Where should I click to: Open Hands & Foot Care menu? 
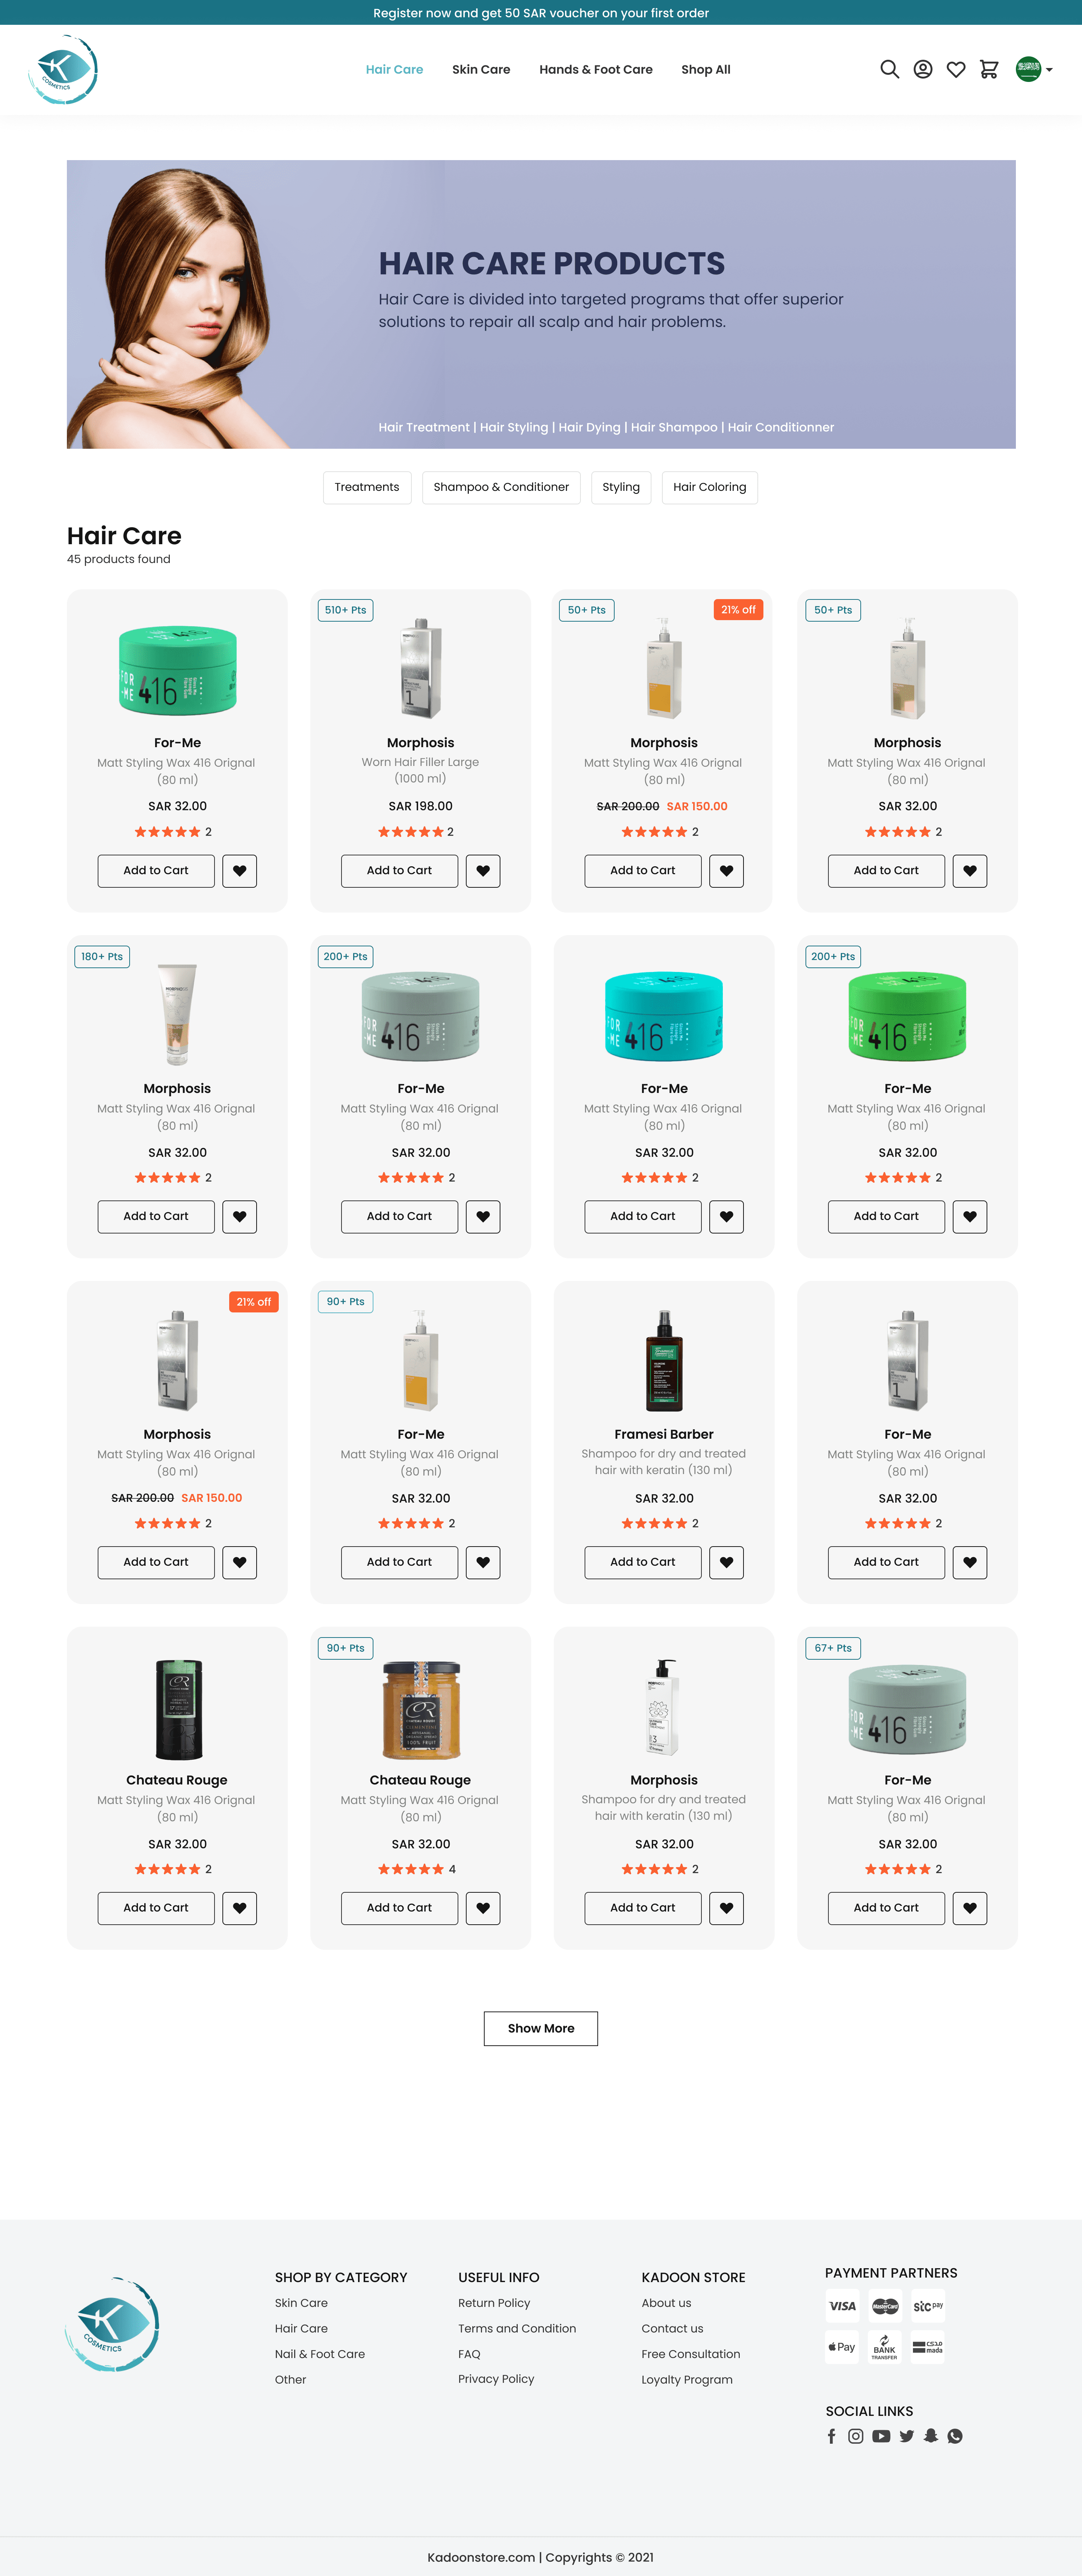596,69
